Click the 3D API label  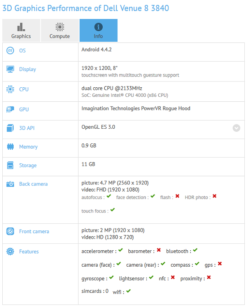pyautogui.click(x=27, y=128)
